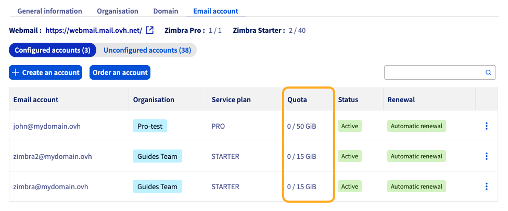Open the external link icon beside webmail URL
Screen dimensions: 508x211
[x=150, y=30]
